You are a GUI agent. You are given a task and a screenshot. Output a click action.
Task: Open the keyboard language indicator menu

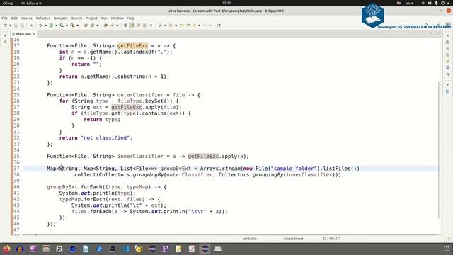click(x=410, y=3)
